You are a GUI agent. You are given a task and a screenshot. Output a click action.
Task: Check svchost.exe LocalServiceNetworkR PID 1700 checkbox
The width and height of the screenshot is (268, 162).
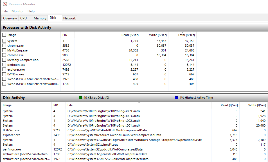4,84
